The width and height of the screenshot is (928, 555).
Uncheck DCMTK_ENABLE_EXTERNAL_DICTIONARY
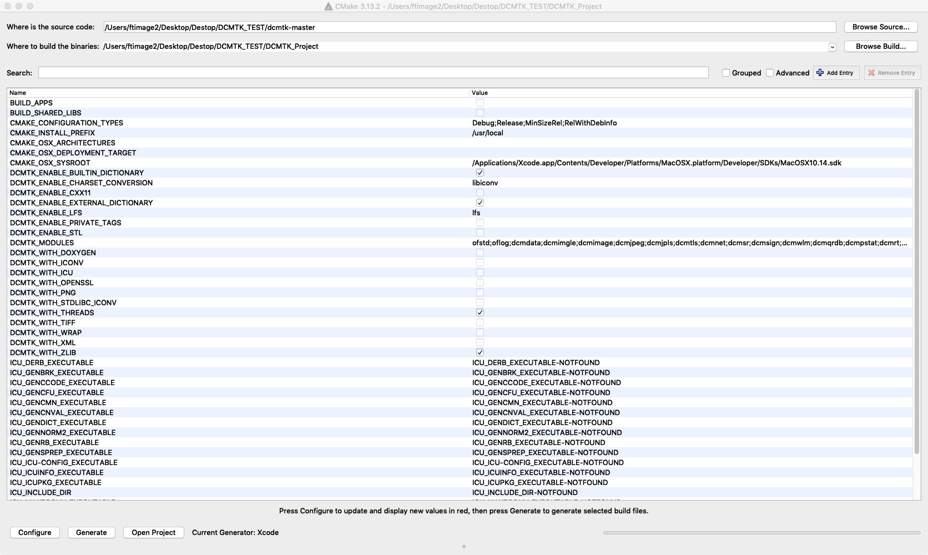click(x=480, y=203)
